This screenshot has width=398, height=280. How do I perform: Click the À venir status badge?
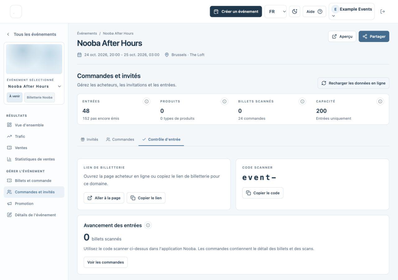15,97
